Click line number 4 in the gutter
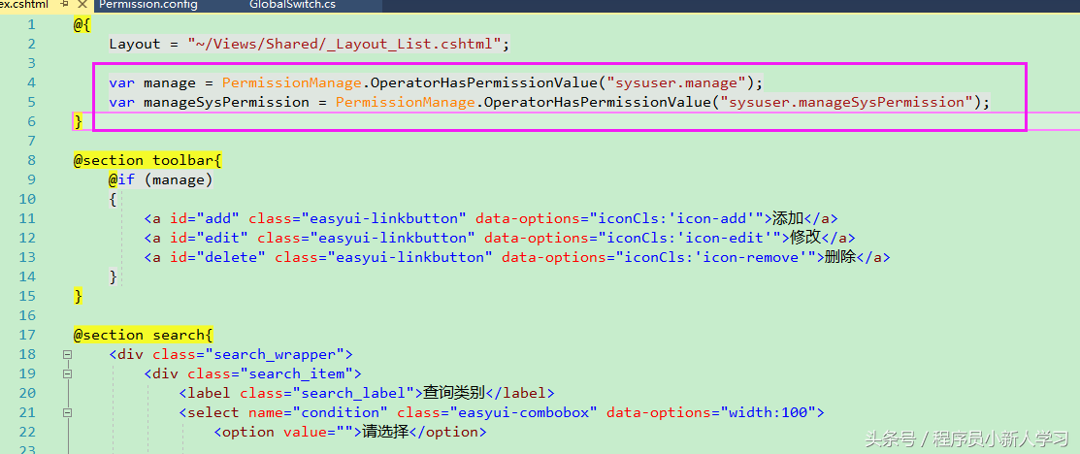 31,83
